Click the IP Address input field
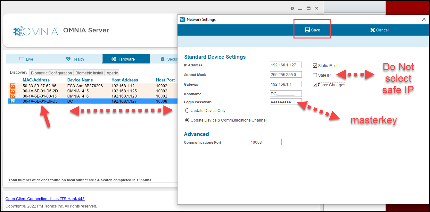Screen dimensions: 430x212 [x=286, y=65]
